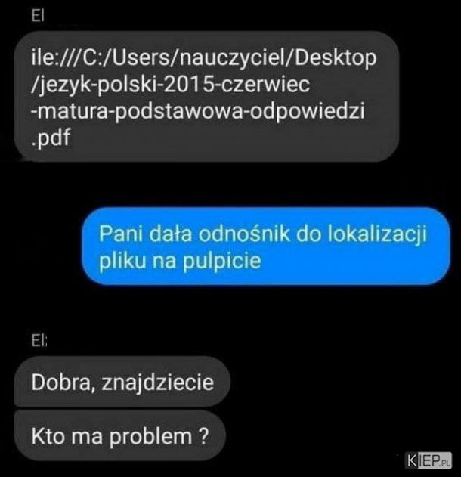This screenshot has height=477, width=461.
Task: Click the second 'El:' sender label
Action: pyautogui.click(x=39, y=342)
